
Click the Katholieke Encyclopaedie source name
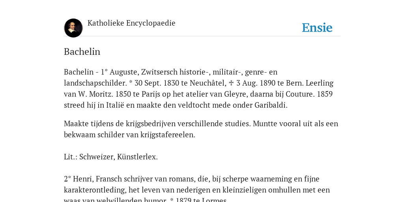pos(131,23)
